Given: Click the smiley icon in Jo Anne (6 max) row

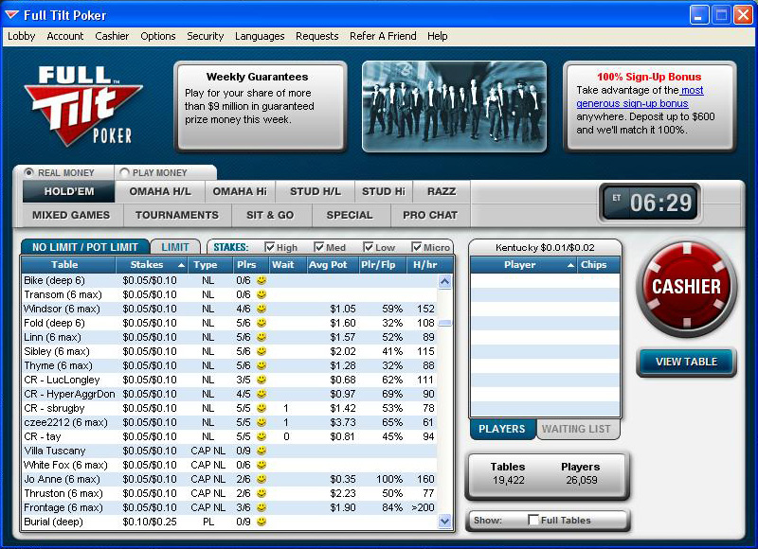Looking at the screenshot, I should point(262,479).
